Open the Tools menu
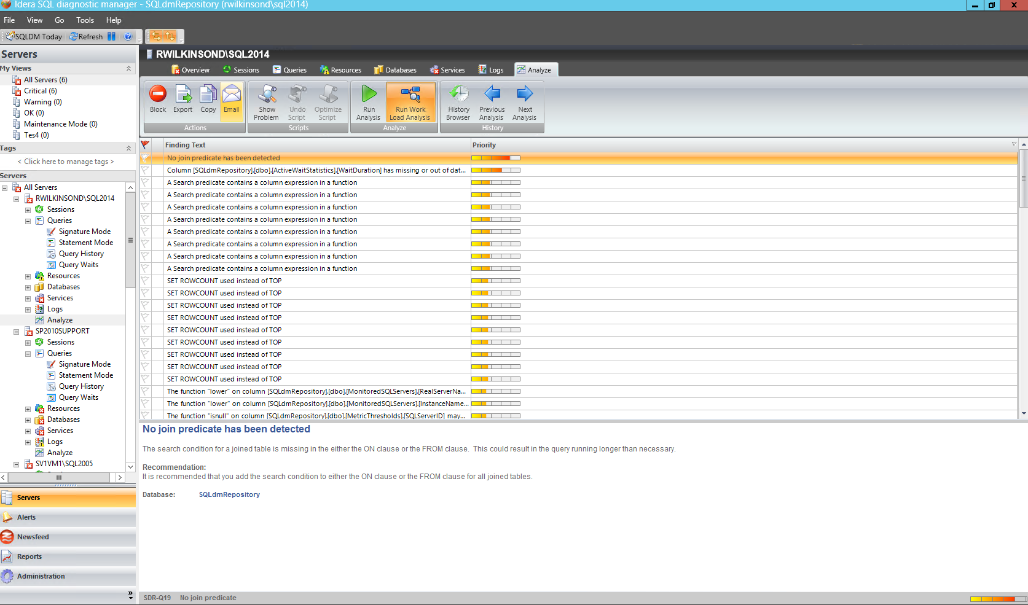 85,20
